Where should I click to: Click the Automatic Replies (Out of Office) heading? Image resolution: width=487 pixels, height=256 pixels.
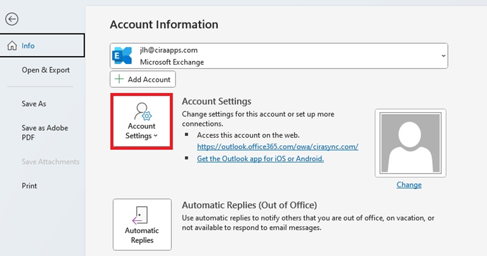[249, 205]
